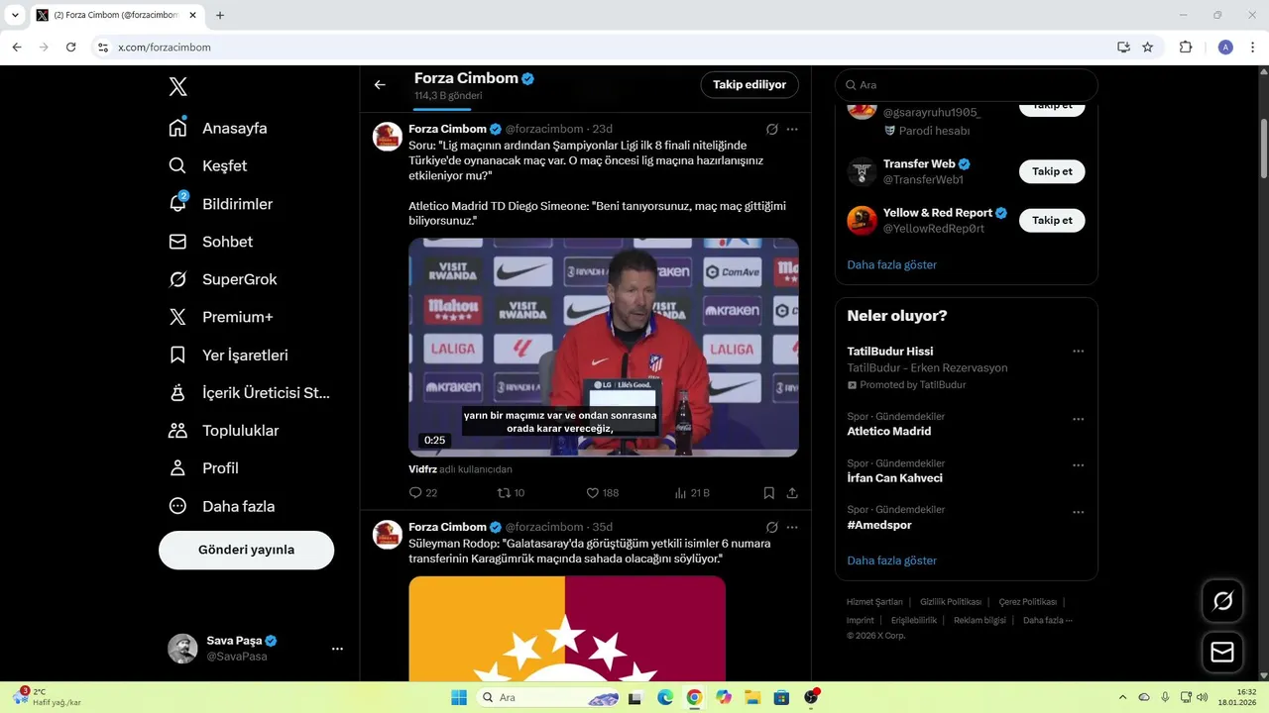Click the Ara search field on X
1269x713 pixels.
[x=967, y=85]
